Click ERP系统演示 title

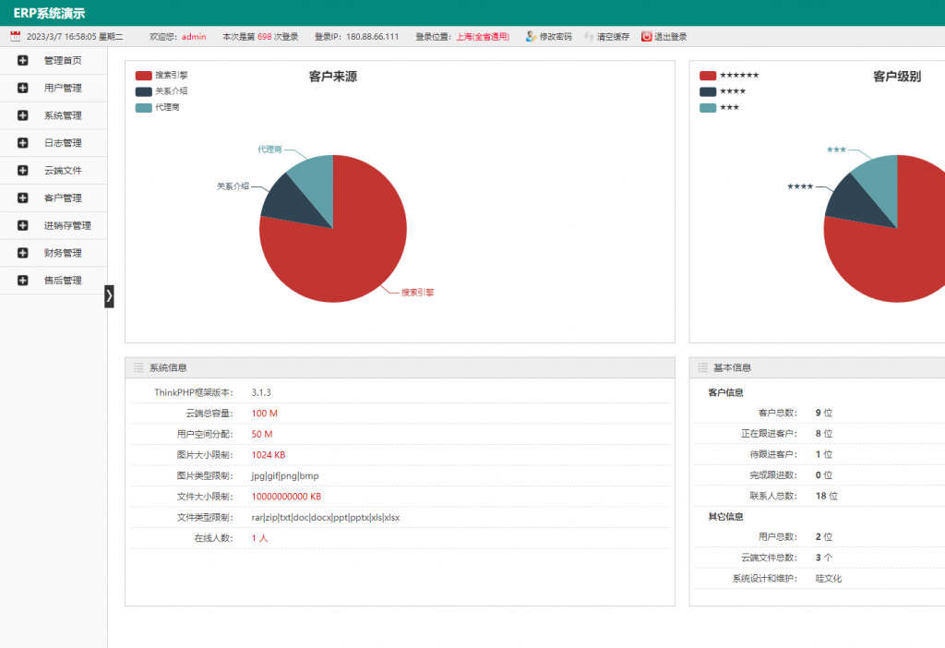[50, 13]
